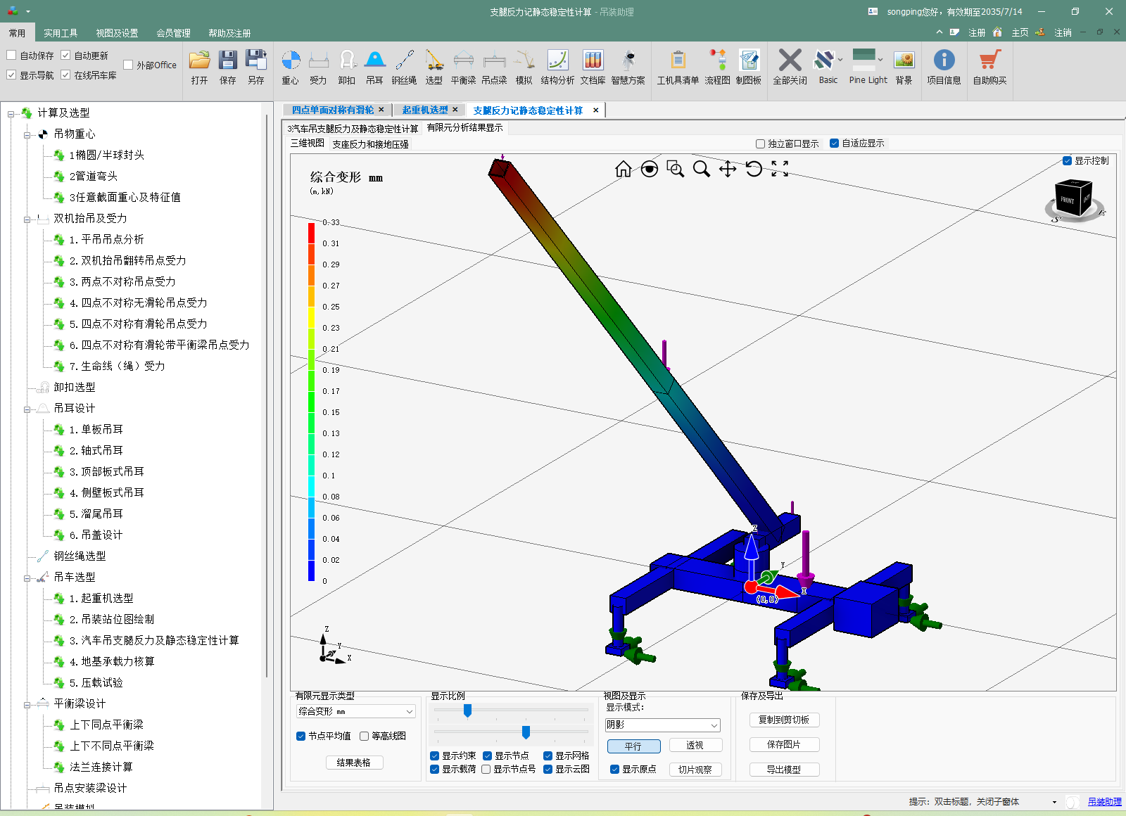The width and height of the screenshot is (1126, 816).
Task: Click the pan move icon in 3D viewer
Action: (728, 169)
